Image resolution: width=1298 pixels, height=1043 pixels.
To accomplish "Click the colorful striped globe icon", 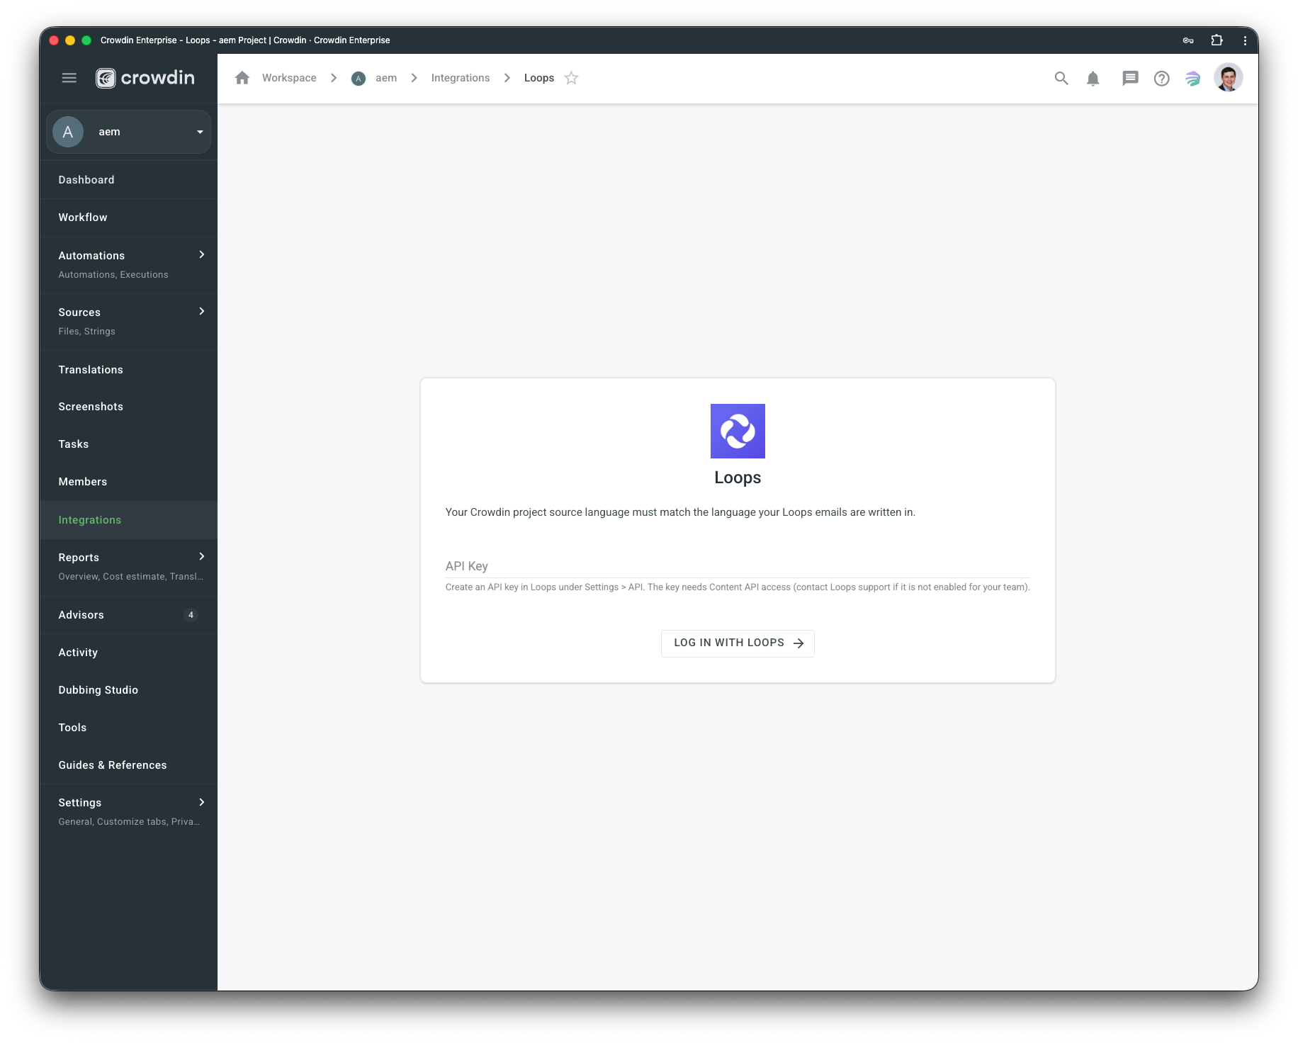I will [x=1193, y=79].
